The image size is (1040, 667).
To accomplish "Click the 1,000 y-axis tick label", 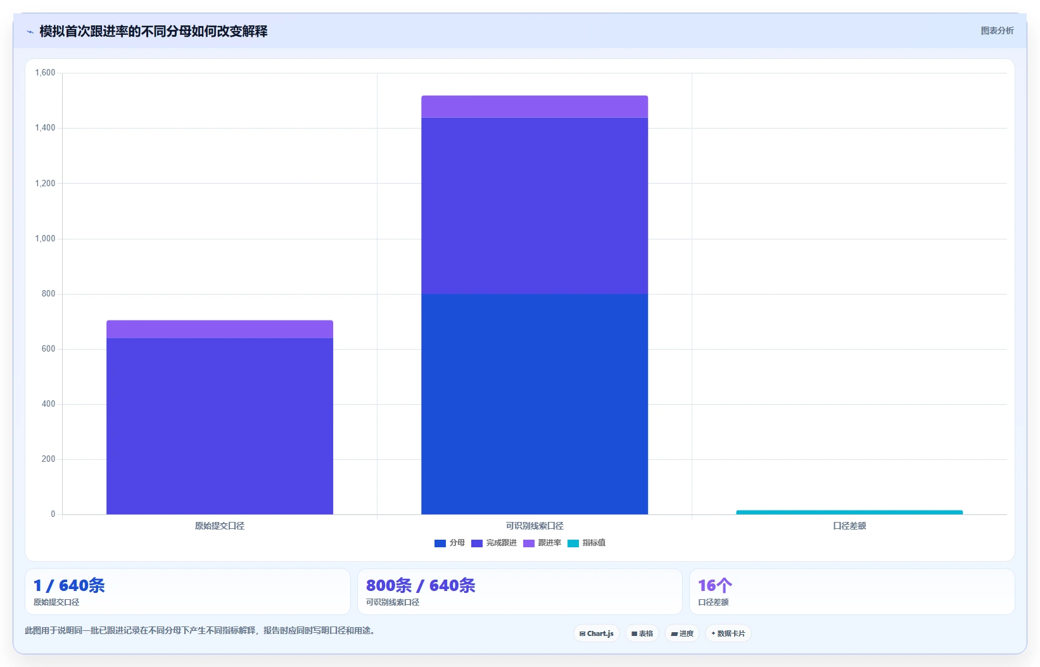I will pyautogui.click(x=45, y=239).
